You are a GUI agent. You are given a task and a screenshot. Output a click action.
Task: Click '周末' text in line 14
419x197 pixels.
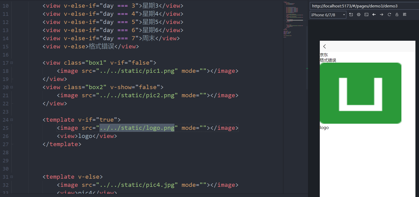pos(149,38)
